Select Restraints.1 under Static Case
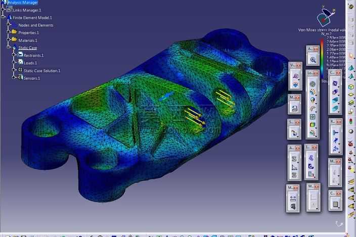The width and height of the screenshot is (356, 237). point(33,56)
